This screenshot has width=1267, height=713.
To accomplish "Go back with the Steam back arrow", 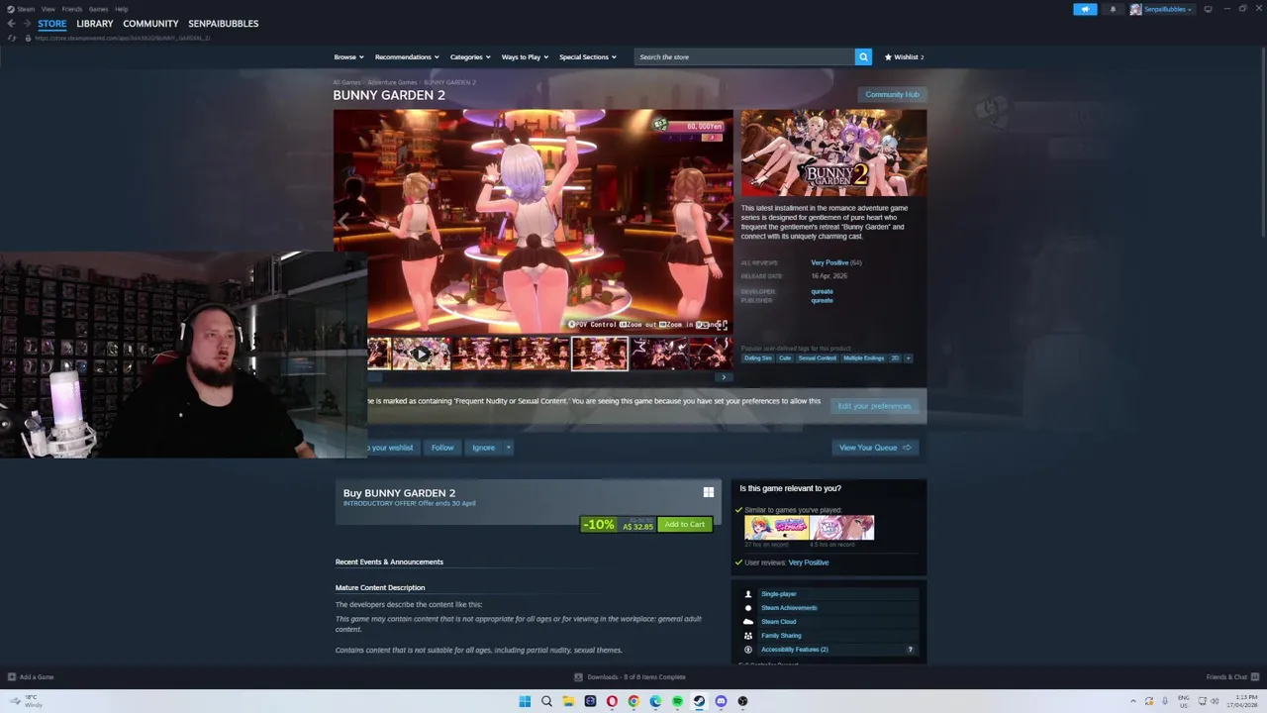I will (x=11, y=24).
